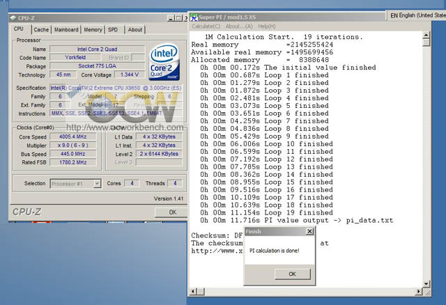Maximize the CPU-Z window
This screenshot has width=446, height=305.
[x=178, y=18]
